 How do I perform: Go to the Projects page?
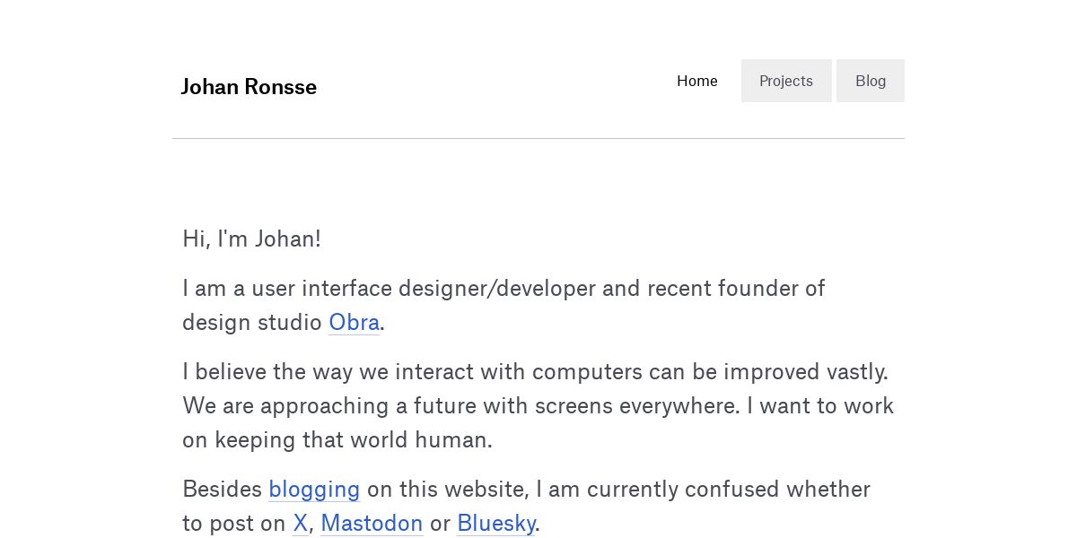tap(786, 81)
